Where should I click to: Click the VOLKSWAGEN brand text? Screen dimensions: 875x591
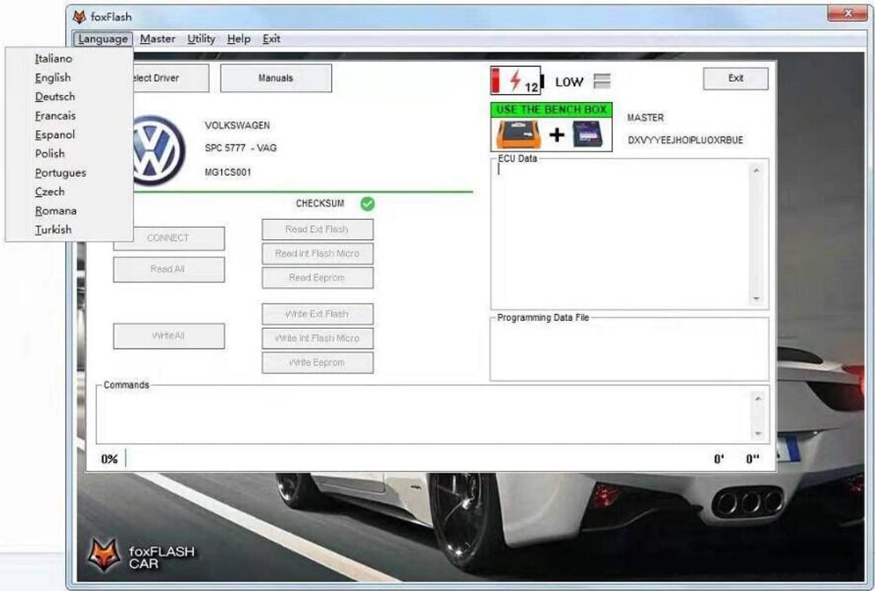tap(237, 126)
